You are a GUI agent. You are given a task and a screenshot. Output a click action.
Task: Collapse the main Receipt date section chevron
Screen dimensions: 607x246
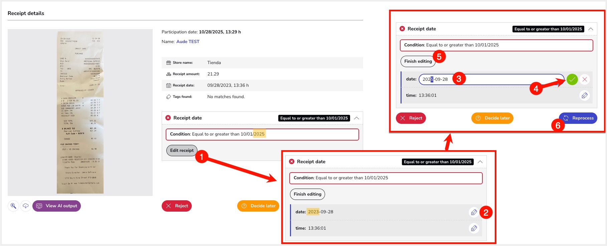[356, 118]
